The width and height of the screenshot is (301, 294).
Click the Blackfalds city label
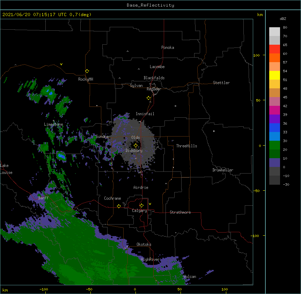click(154, 78)
